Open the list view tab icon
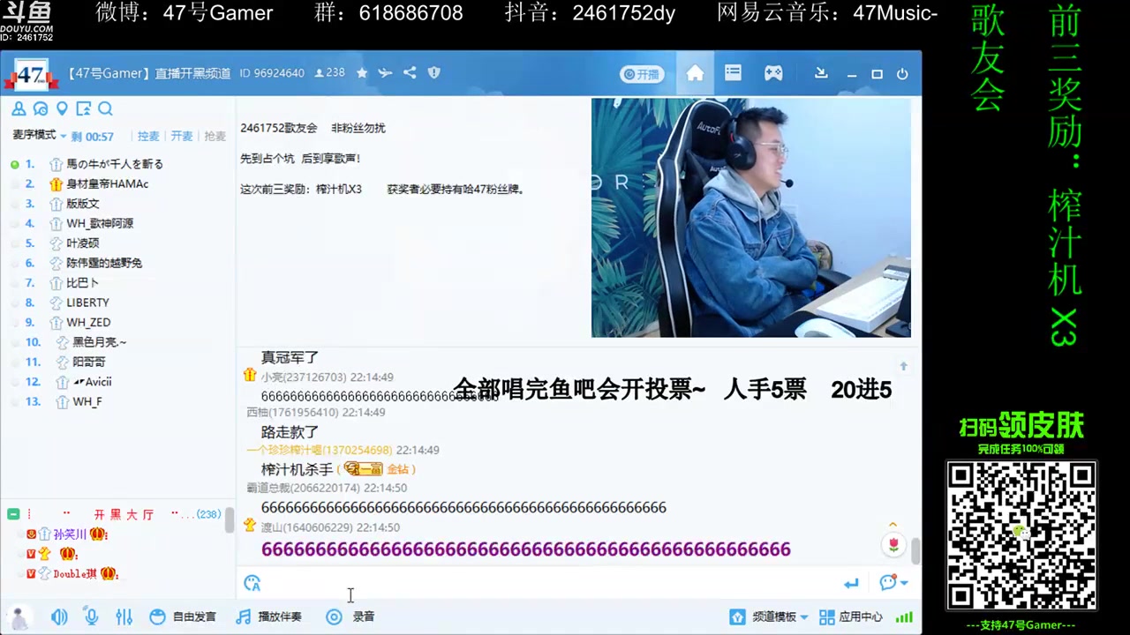 (734, 73)
